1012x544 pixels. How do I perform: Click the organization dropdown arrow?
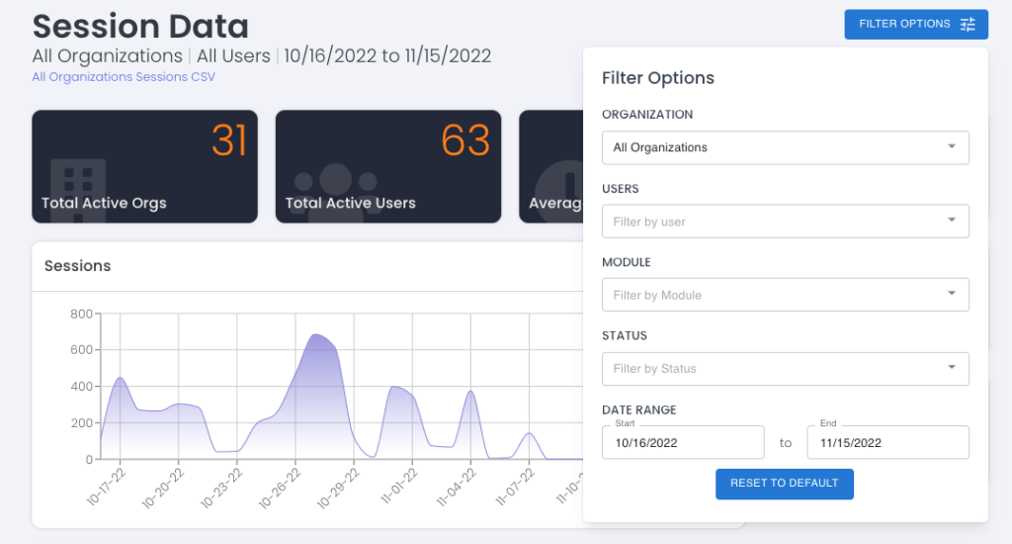point(951,147)
